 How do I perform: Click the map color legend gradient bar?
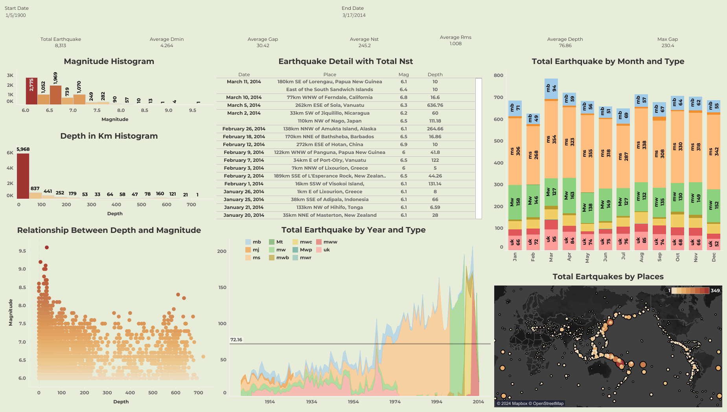(x=690, y=291)
